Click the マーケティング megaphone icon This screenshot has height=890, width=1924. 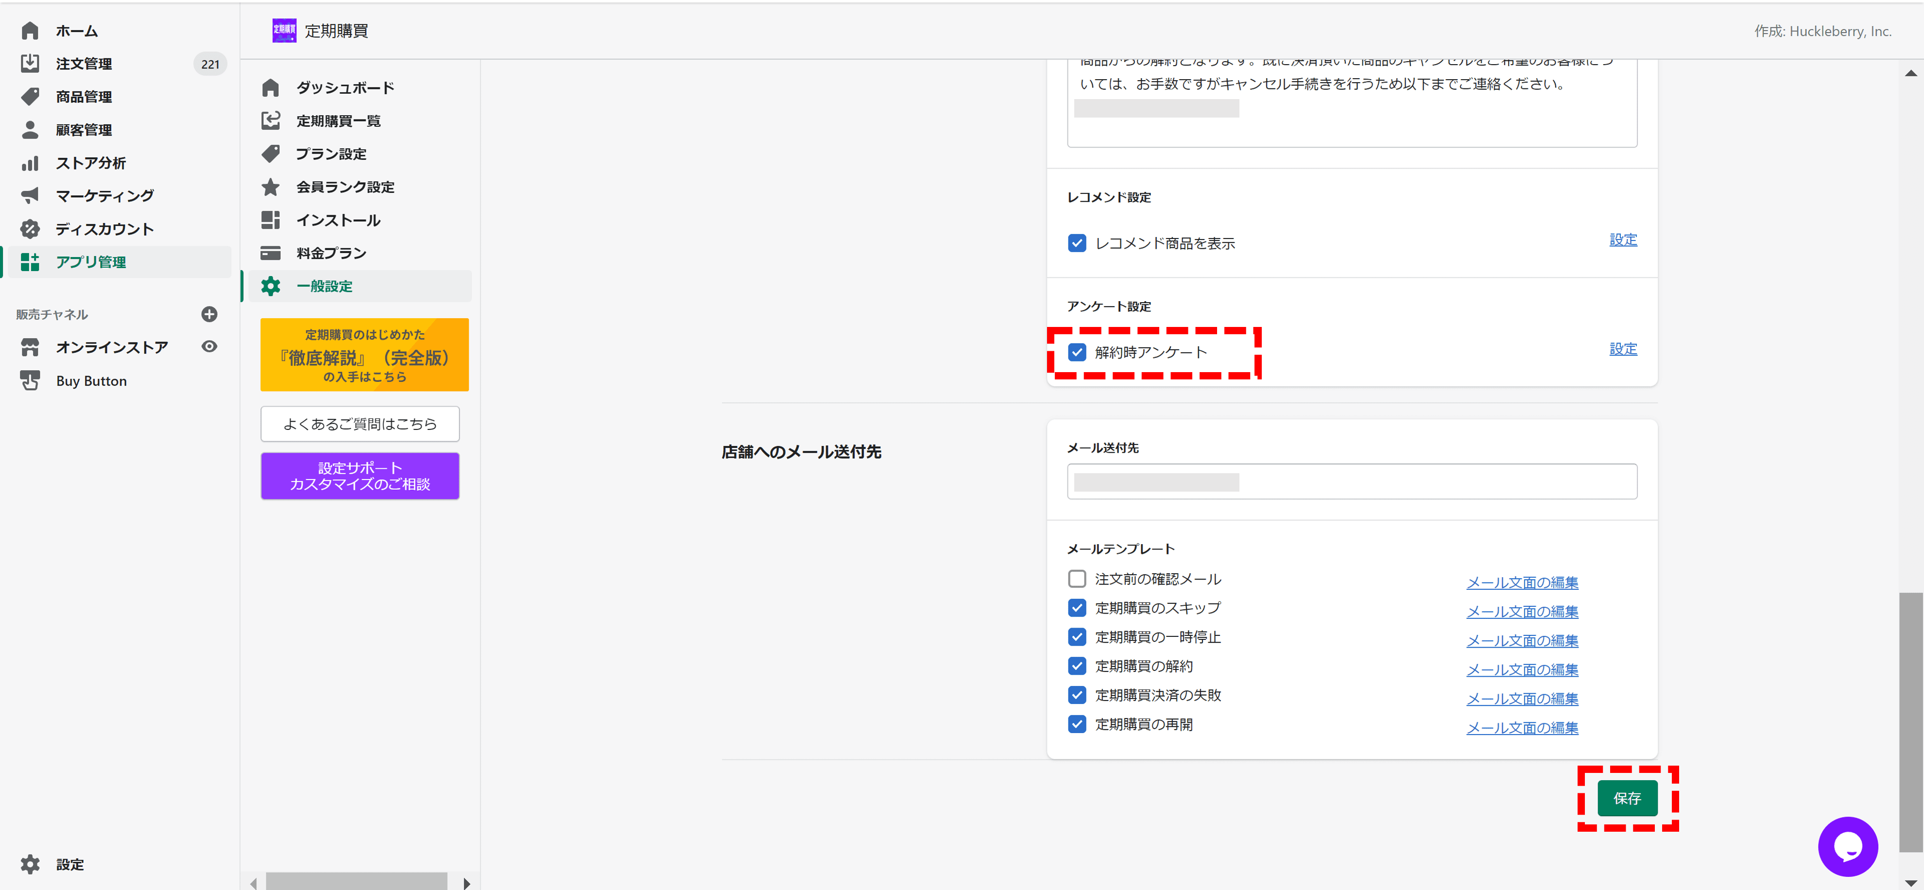pos(30,196)
